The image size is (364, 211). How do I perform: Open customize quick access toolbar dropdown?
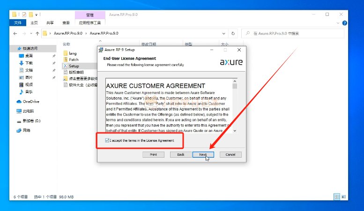click(36, 15)
